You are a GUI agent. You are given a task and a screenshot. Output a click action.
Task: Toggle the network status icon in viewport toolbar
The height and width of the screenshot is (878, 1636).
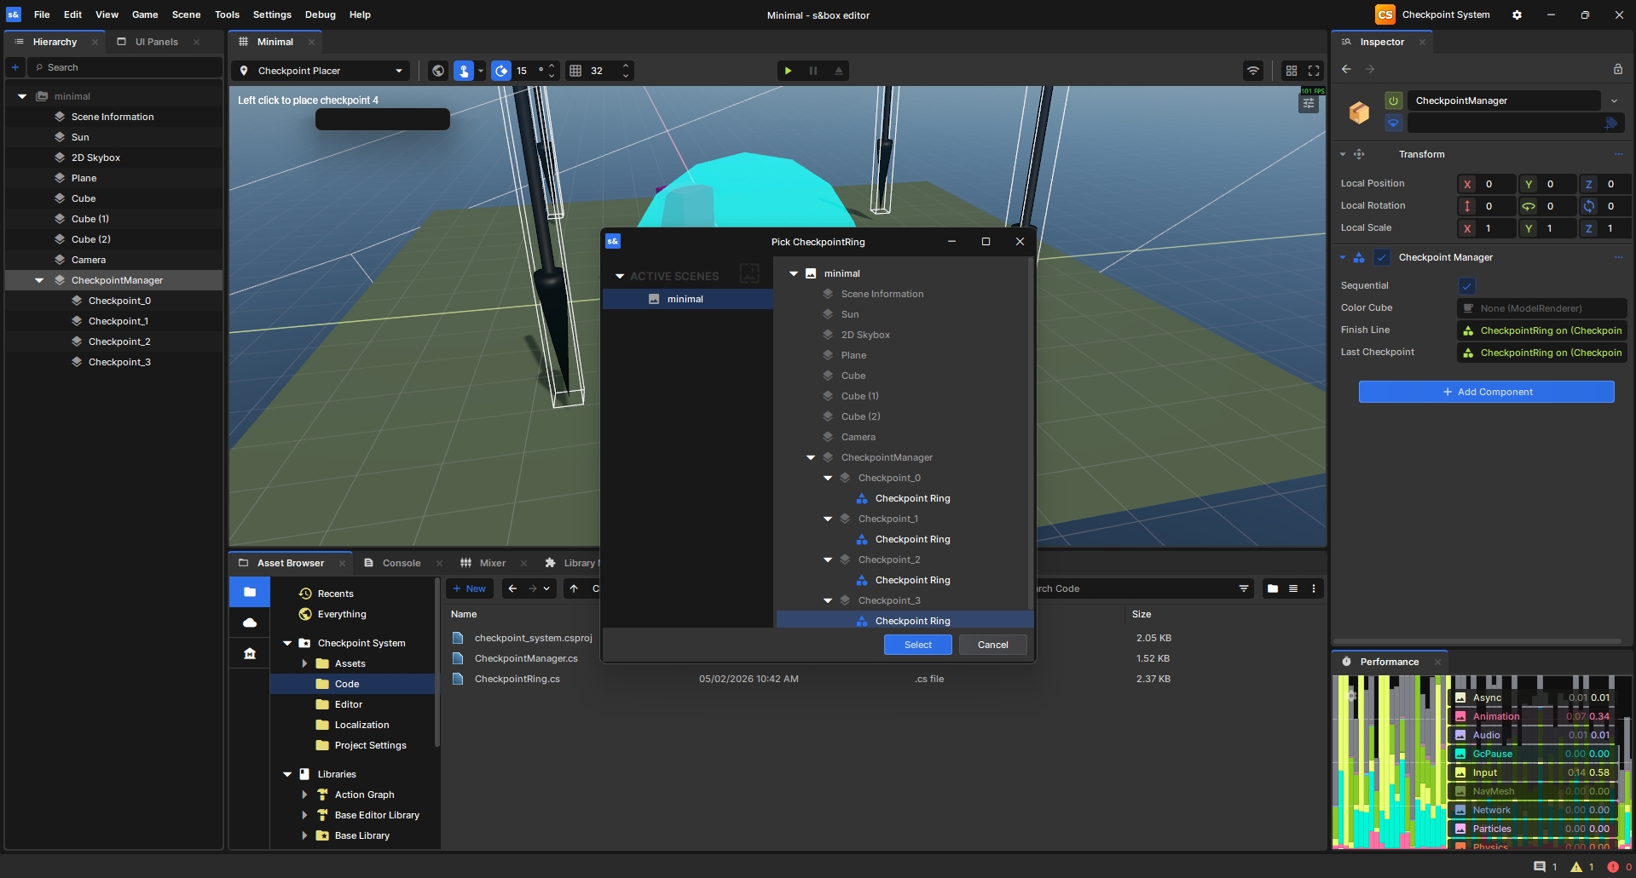tap(1252, 71)
